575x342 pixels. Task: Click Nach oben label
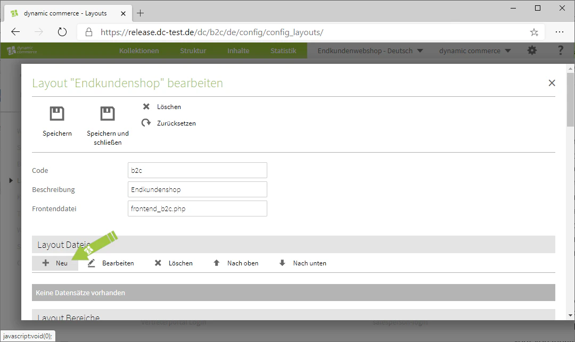point(243,263)
